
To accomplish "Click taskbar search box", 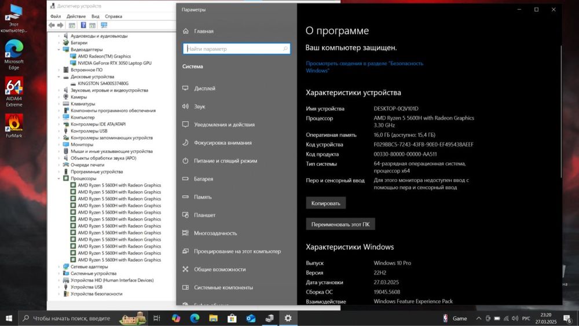I will click(83, 318).
